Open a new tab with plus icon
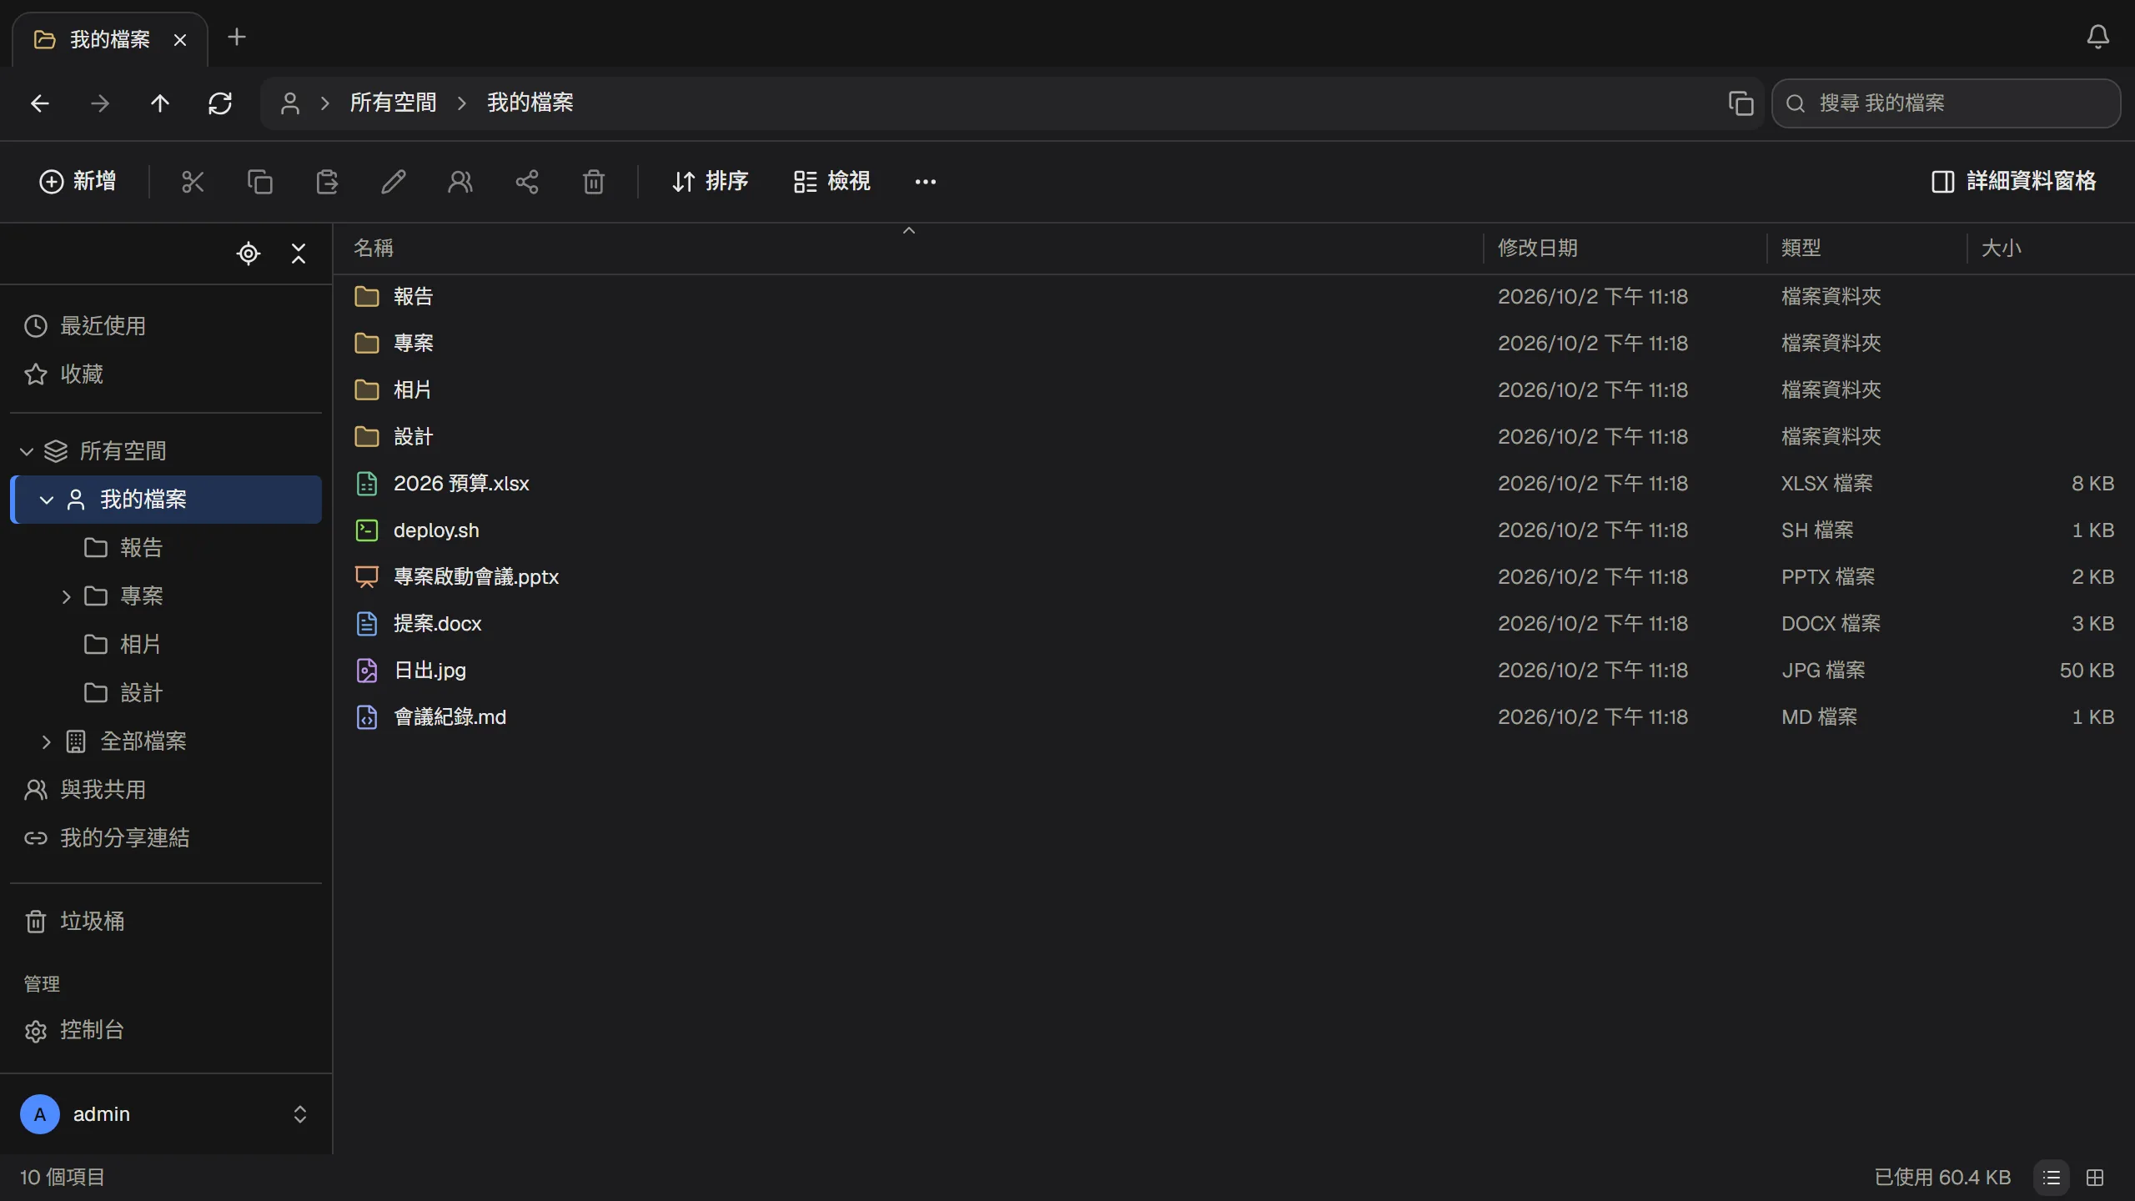This screenshot has height=1201, width=2135. pos(237,38)
